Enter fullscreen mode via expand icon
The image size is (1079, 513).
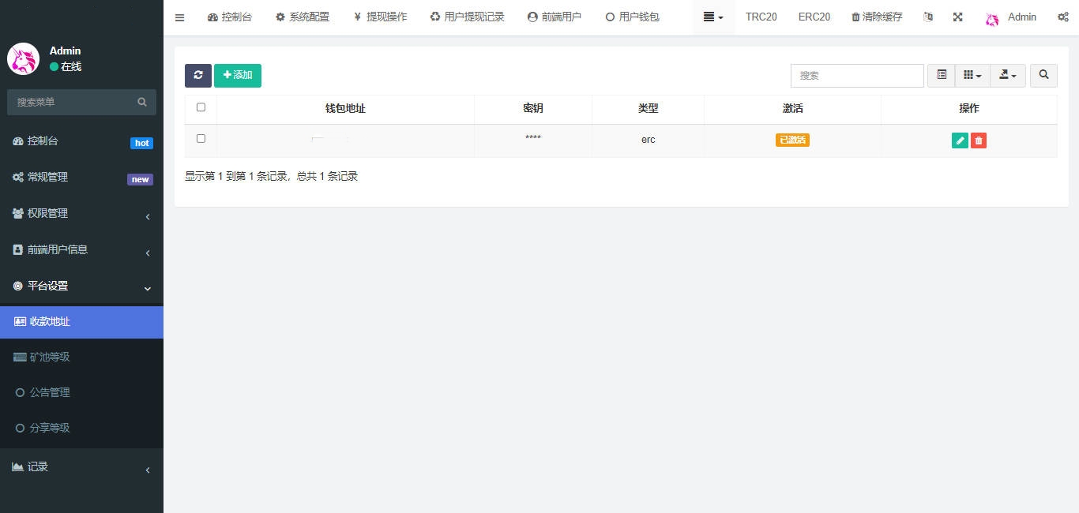point(957,17)
